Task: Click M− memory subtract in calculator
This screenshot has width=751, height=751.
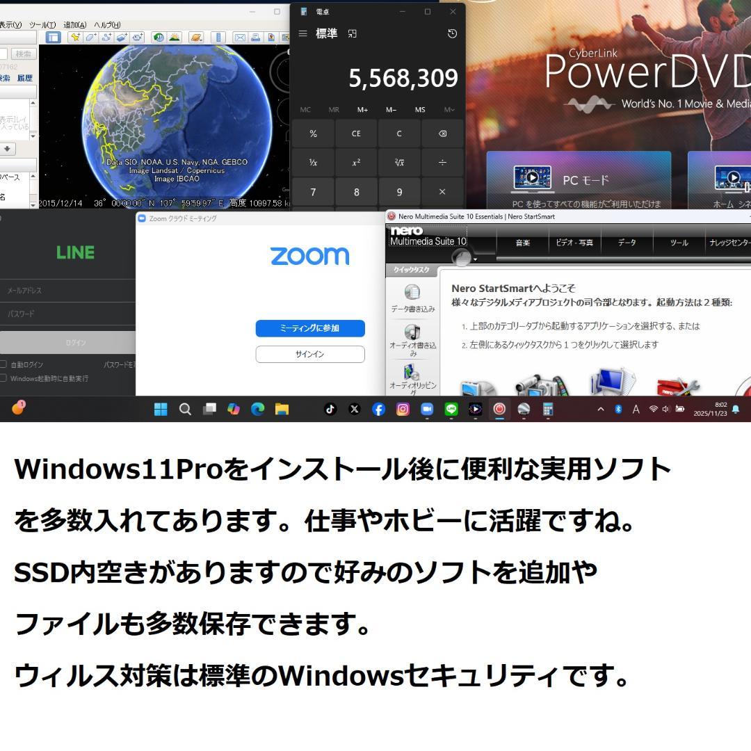Action: (x=391, y=110)
